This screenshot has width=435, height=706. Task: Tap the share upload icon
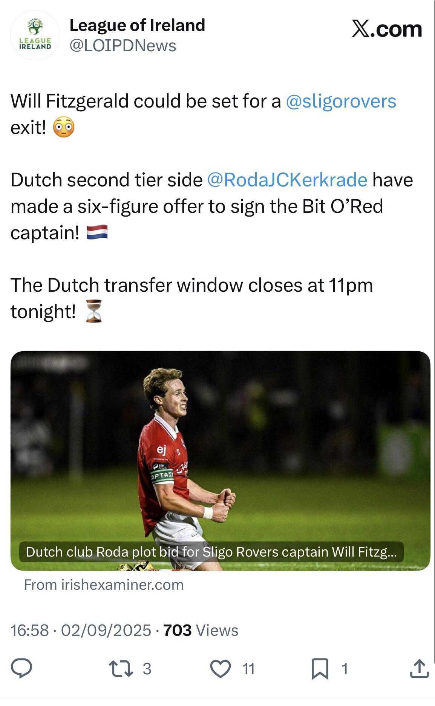click(419, 668)
